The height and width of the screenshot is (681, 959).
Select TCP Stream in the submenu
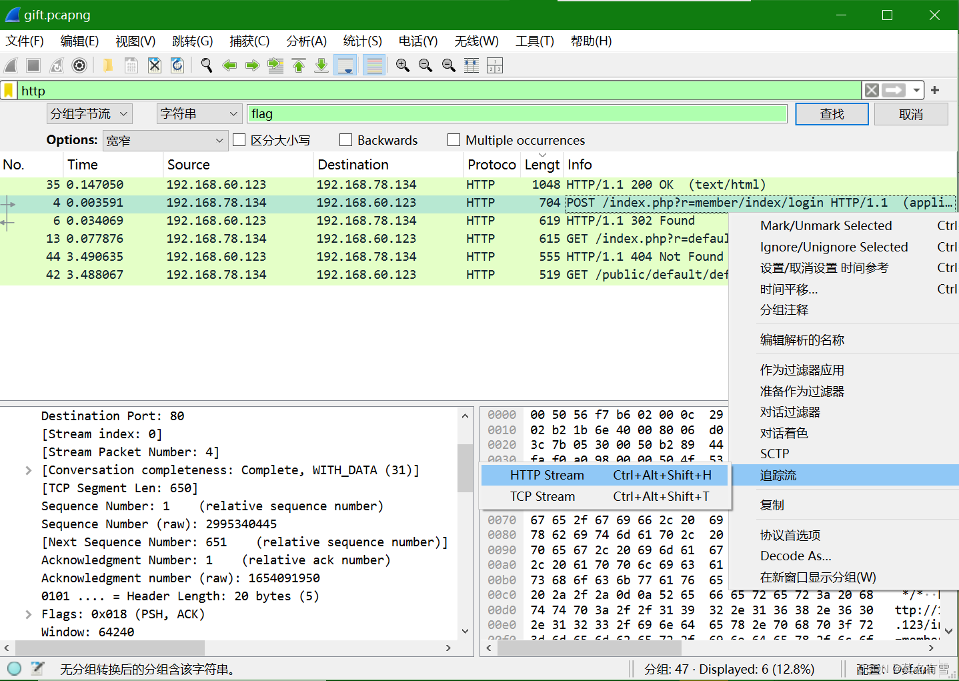(x=606, y=497)
